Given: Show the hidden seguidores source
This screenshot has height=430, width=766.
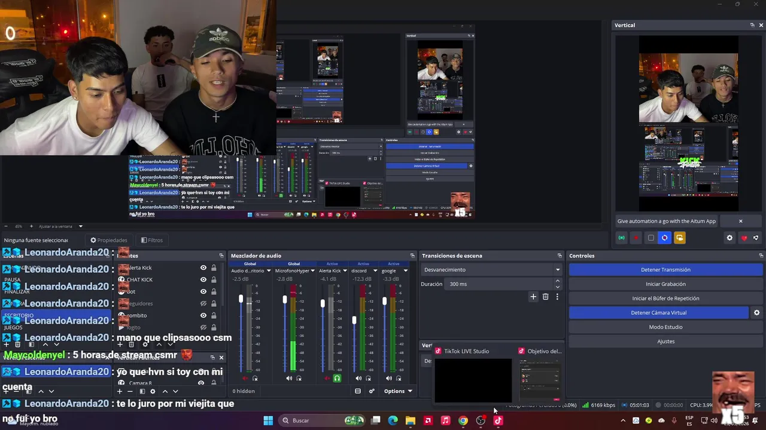Looking at the screenshot, I should [203, 303].
